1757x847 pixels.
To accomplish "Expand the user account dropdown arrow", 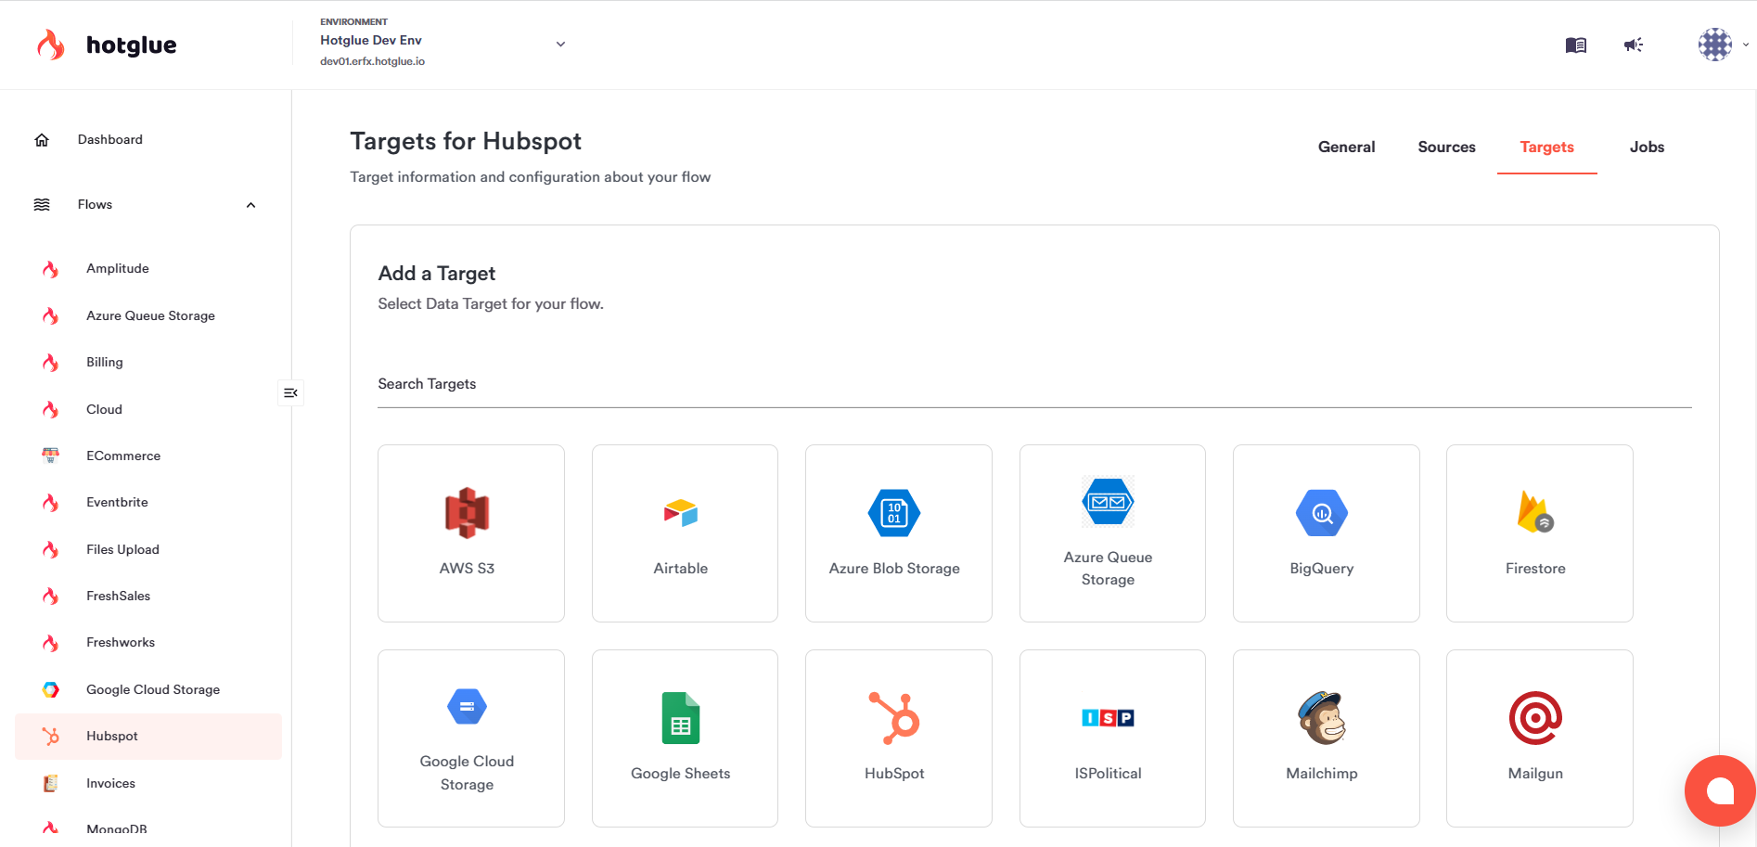I will click(x=1745, y=45).
